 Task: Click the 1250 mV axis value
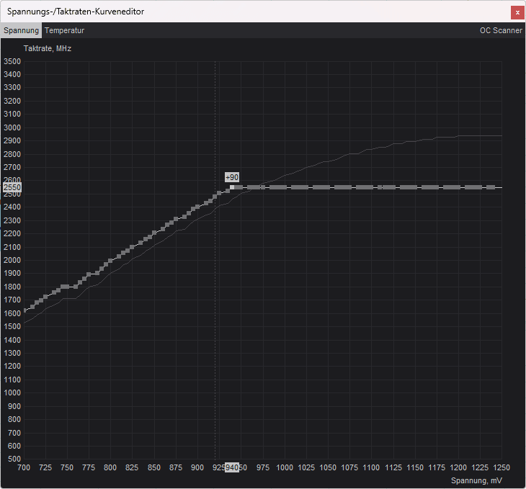(x=502, y=467)
